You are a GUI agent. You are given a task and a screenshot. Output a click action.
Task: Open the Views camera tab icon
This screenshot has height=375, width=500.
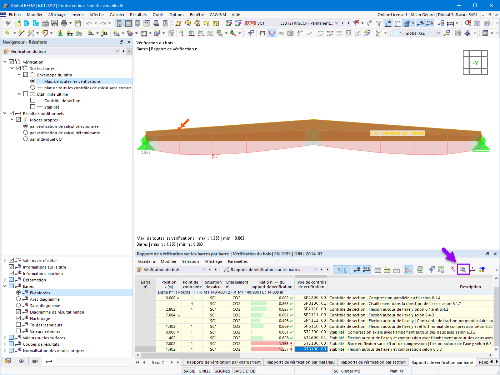click(x=35, y=361)
